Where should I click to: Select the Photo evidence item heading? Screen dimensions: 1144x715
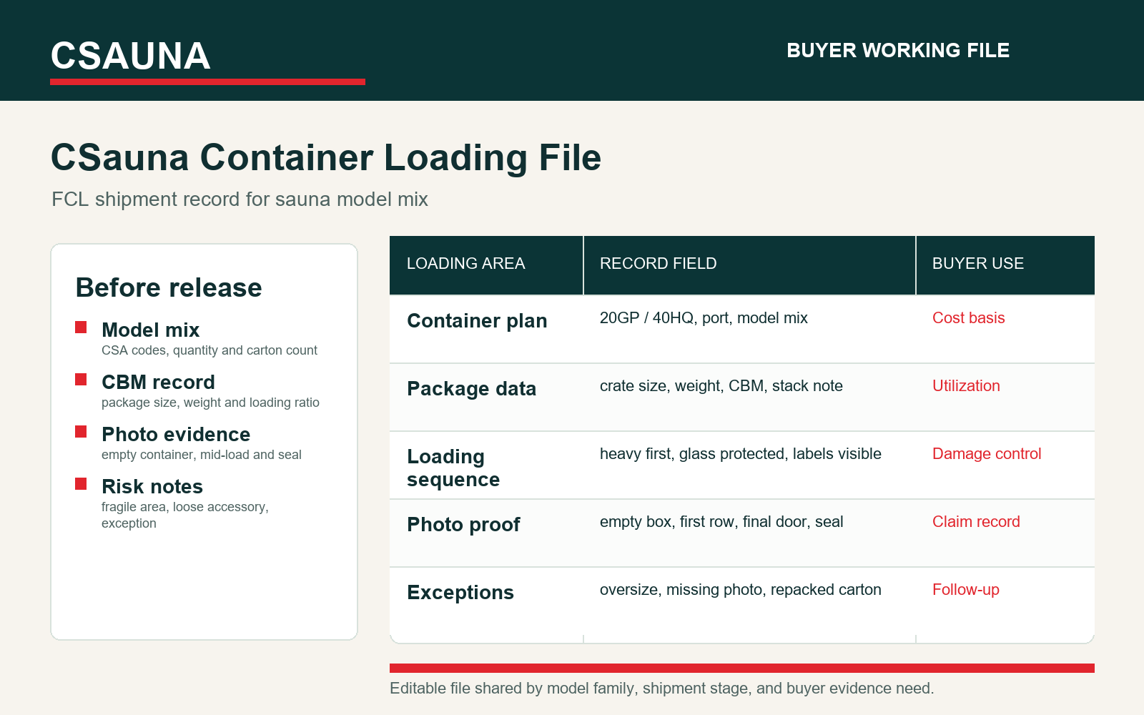coord(176,434)
